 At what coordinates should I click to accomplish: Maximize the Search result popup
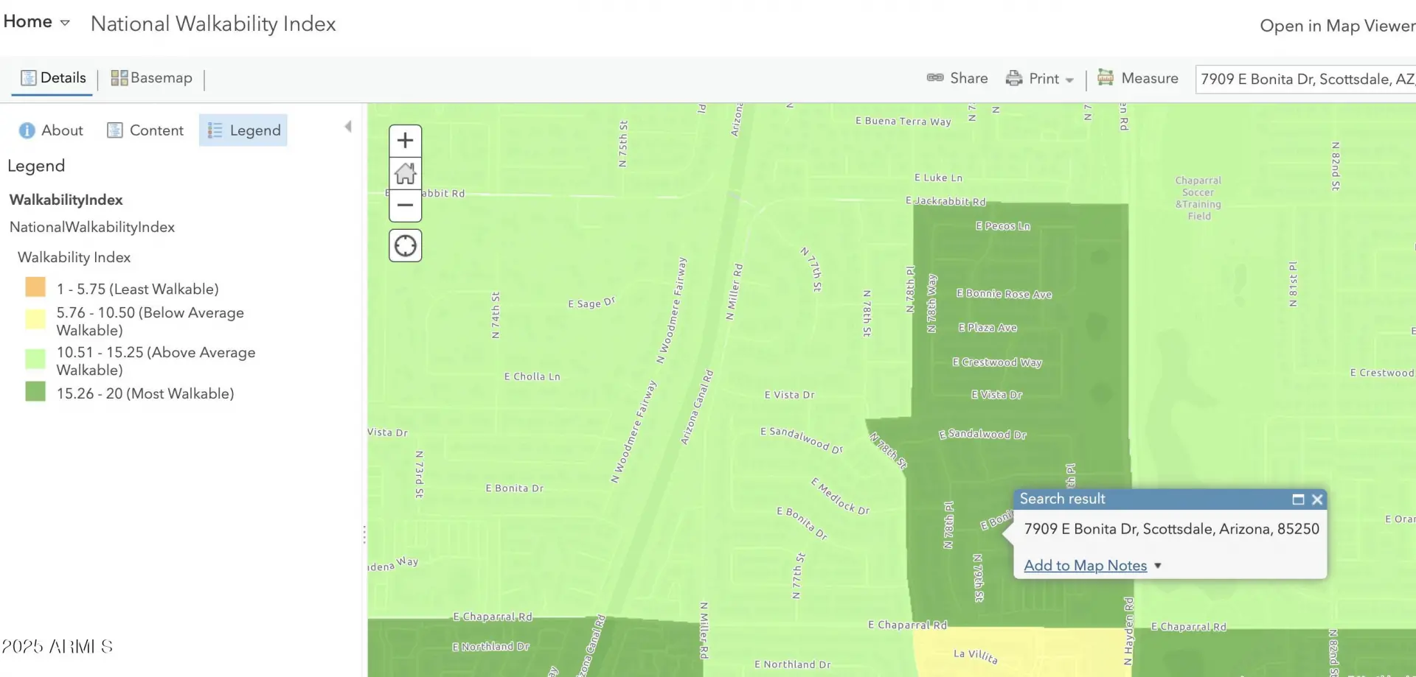[x=1298, y=499]
